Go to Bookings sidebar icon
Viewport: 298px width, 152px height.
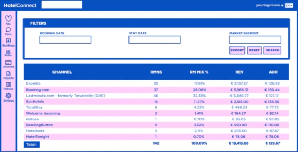pyautogui.click(x=8, y=40)
